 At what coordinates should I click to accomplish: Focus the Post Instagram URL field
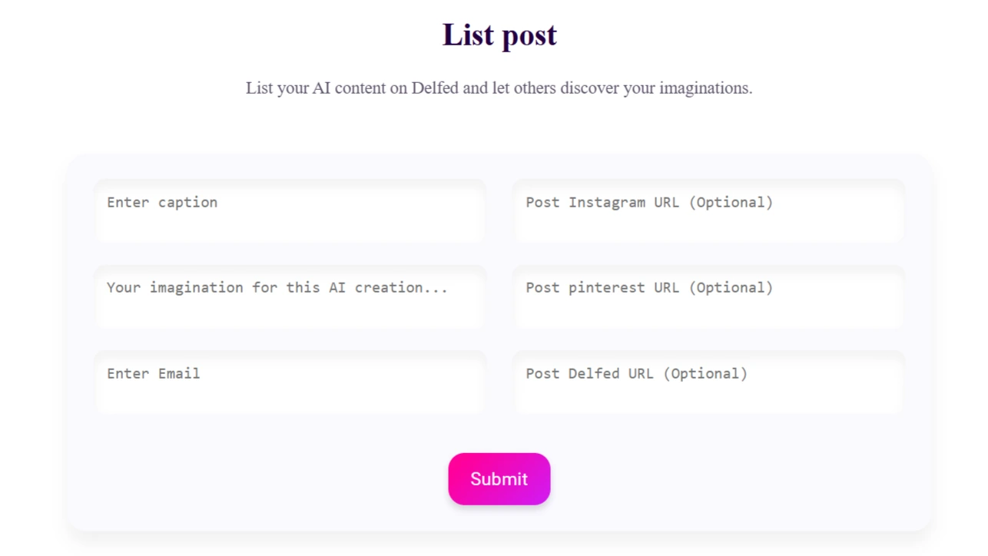tap(708, 211)
